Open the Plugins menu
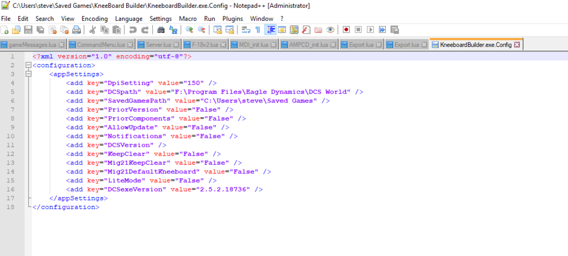The height and width of the screenshot is (256, 568). pyautogui.click(x=232, y=19)
